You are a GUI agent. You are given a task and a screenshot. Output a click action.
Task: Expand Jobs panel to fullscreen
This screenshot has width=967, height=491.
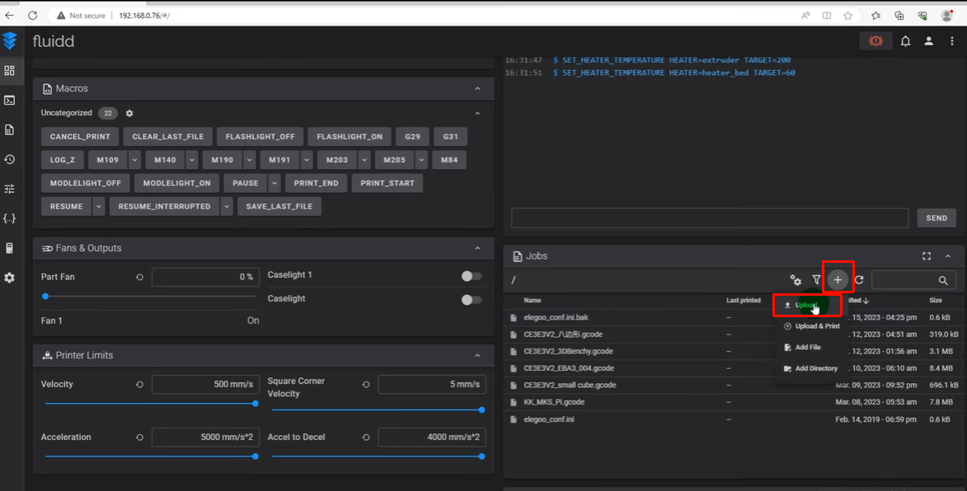pyautogui.click(x=927, y=256)
